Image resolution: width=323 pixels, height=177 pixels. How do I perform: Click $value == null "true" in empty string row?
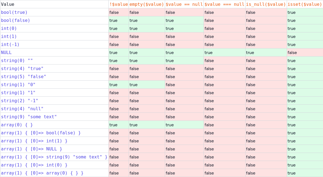tap(184, 61)
